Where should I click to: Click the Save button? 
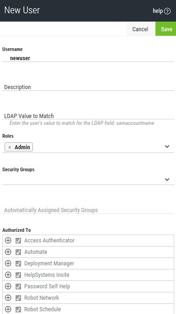click(166, 29)
